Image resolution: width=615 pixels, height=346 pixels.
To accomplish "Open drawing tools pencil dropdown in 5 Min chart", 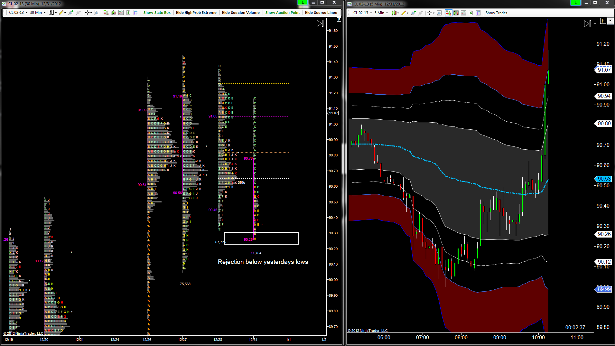I will coord(405,13).
